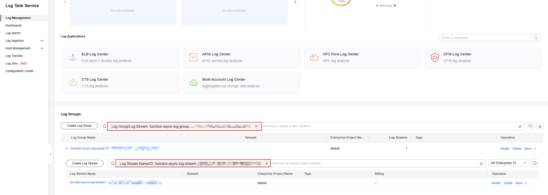Image resolution: width=548 pixels, height=195 pixels.
Task: Open the function-async-log-stream link
Action: click(116, 182)
